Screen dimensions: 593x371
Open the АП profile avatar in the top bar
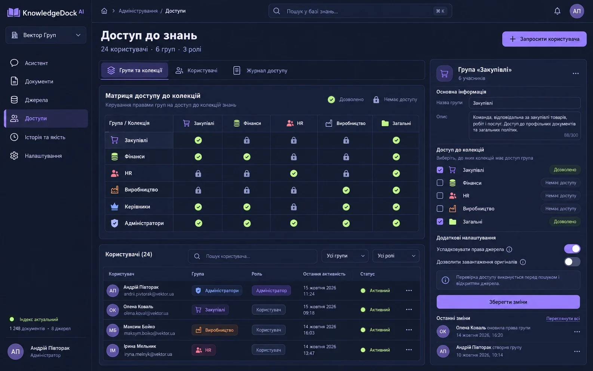click(x=577, y=11)
